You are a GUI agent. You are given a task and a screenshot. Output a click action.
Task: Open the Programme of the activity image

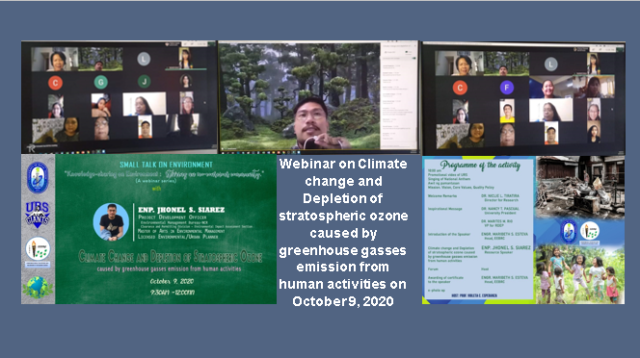pos(479,230)
